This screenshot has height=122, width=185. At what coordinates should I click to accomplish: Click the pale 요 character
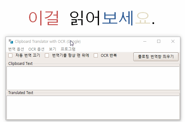pyautogui.click(x=143, y=18)
